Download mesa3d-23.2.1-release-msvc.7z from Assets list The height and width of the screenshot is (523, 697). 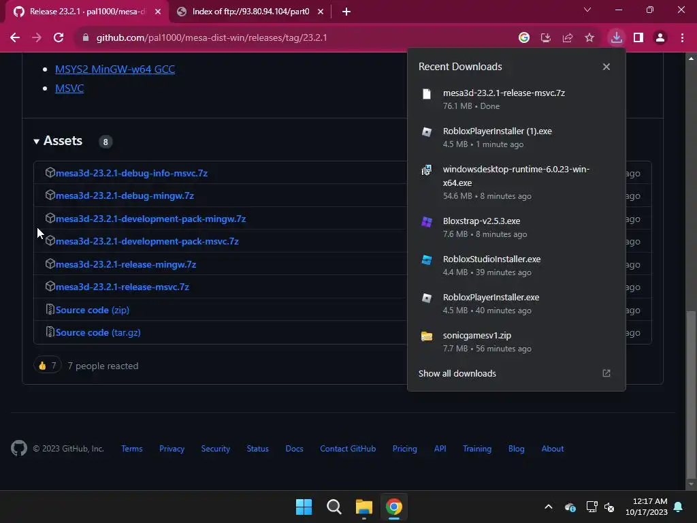click(123, 287)
